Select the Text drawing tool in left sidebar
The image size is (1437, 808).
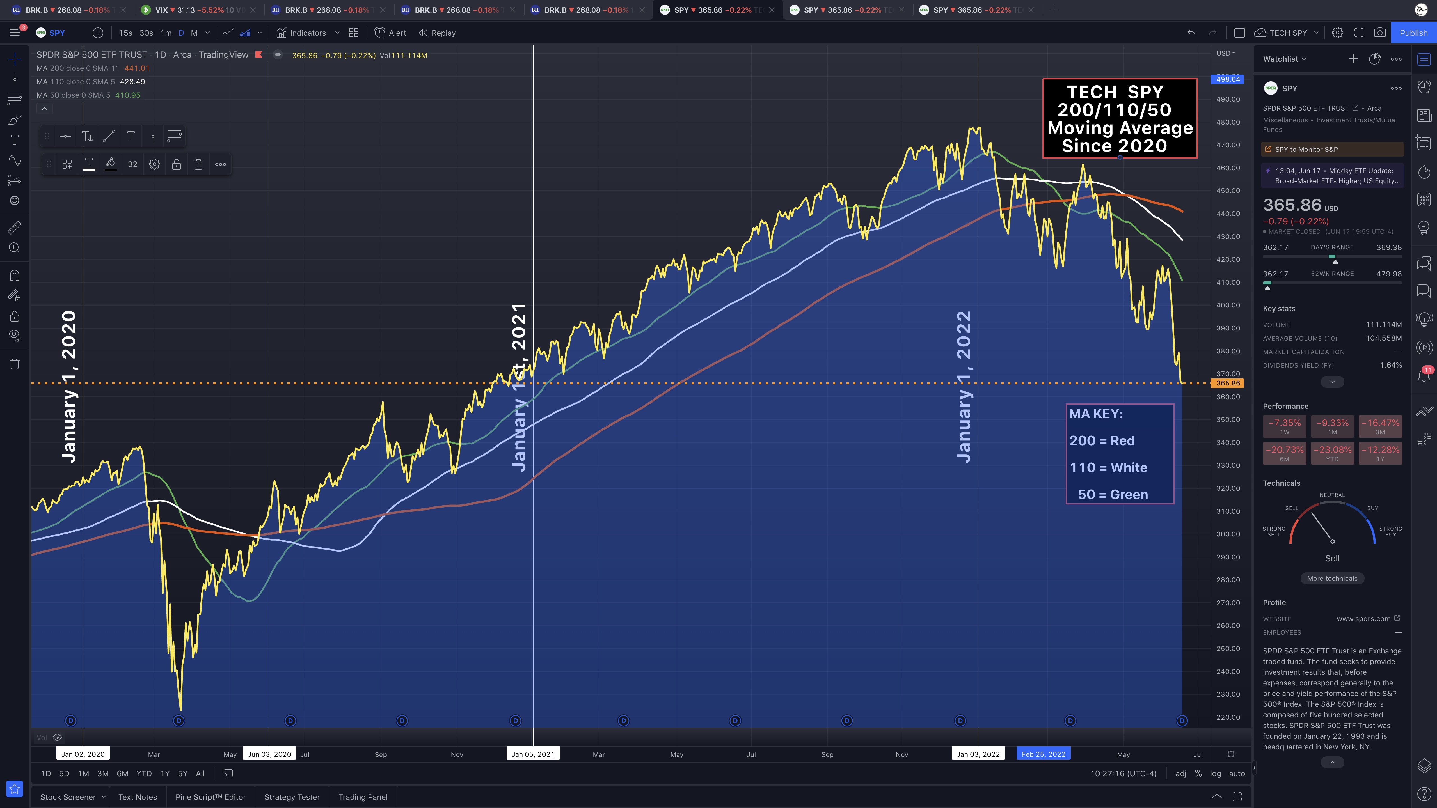point(15,140)
